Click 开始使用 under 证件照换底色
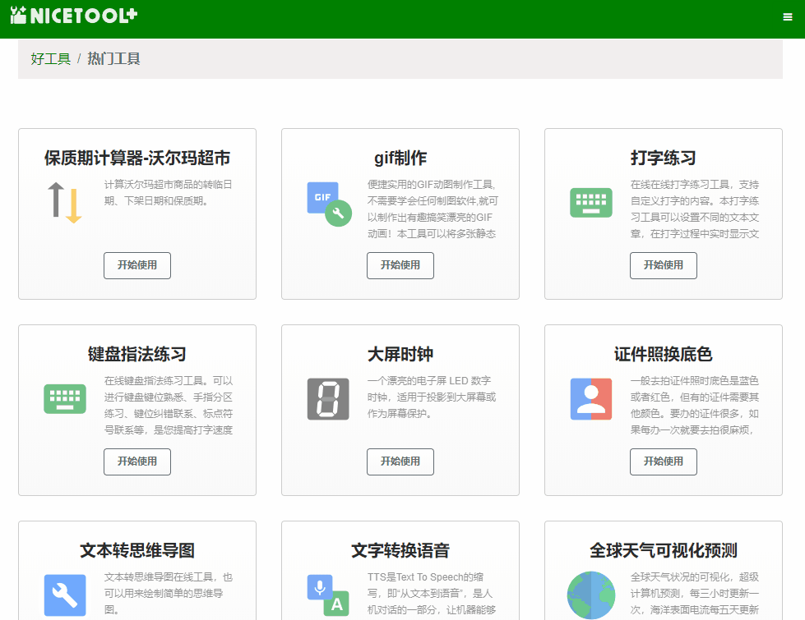This screenshot has height=620, width=805. (x=664, y=462)
